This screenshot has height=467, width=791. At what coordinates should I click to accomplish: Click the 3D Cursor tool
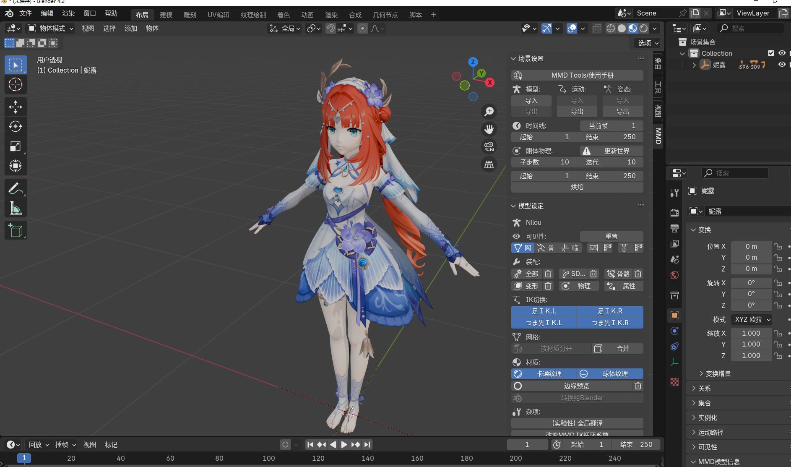16,84
